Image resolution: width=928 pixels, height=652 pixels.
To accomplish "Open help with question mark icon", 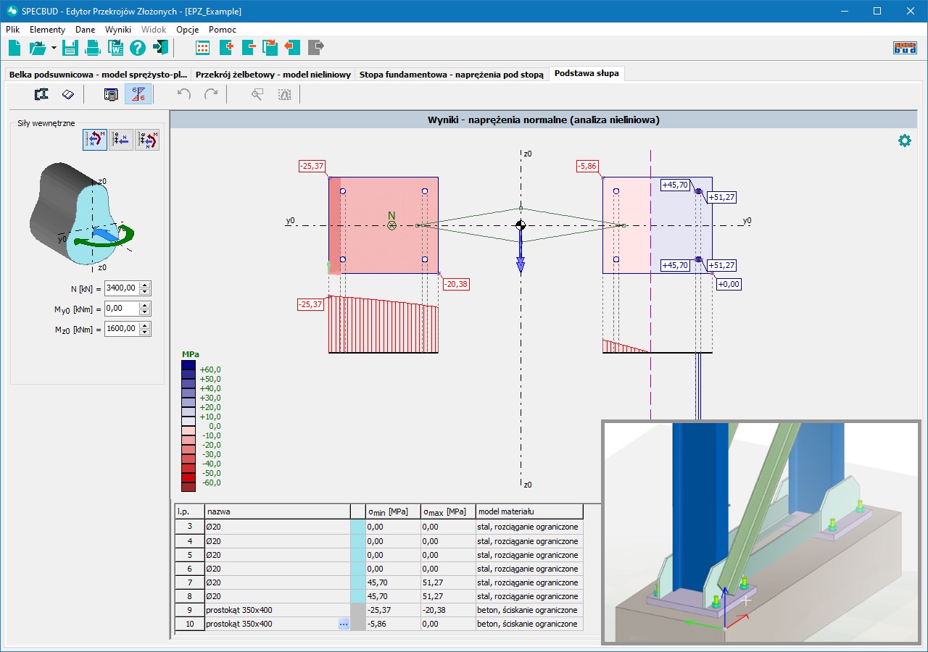I will click(x=138, y=48).
